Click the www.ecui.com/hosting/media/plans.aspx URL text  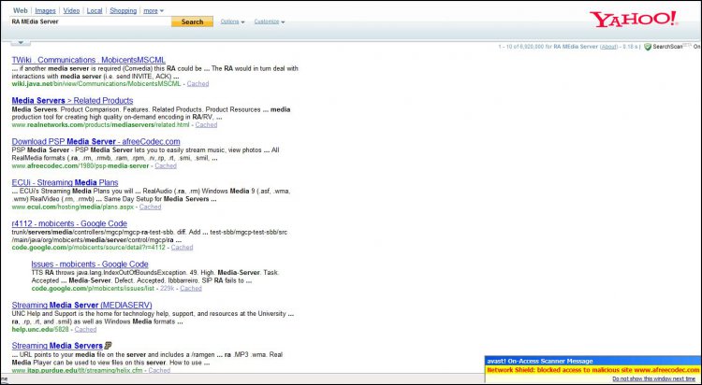click(72, 207)
